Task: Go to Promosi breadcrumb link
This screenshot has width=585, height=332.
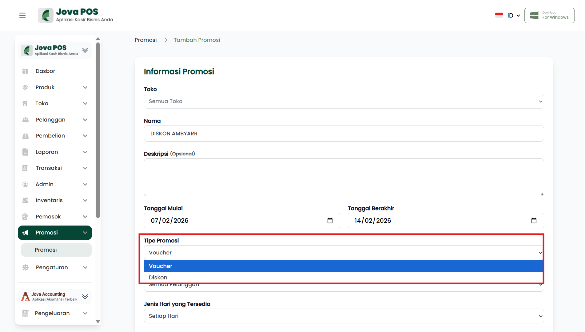Action: (145, 40)
